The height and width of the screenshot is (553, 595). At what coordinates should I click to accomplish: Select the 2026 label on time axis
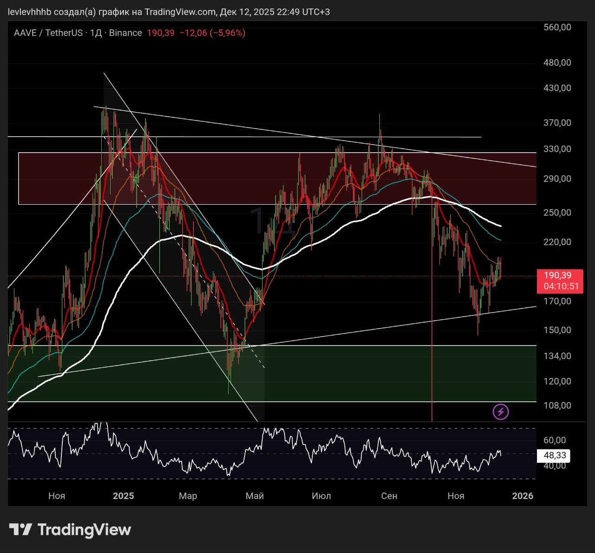point(522,496)
